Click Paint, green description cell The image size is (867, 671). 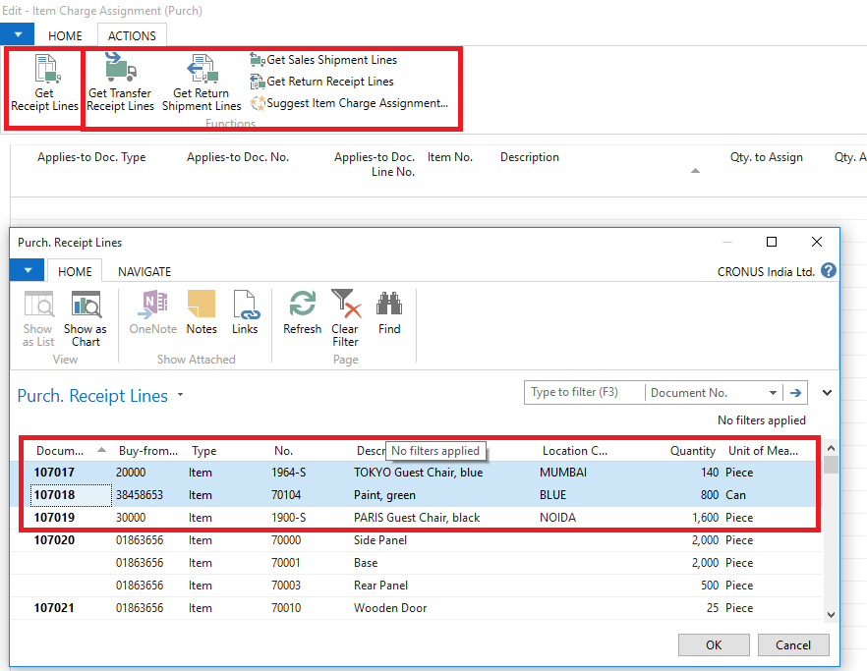point(385,495)
